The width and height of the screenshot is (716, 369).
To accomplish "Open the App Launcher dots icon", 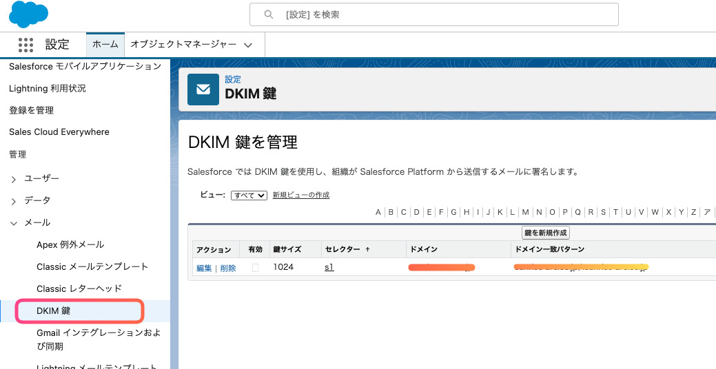I will pos(25,45).
